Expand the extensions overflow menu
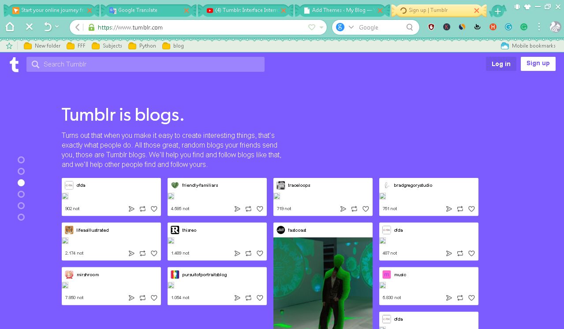The image size is (564, 329). click(x=538, y=27)
